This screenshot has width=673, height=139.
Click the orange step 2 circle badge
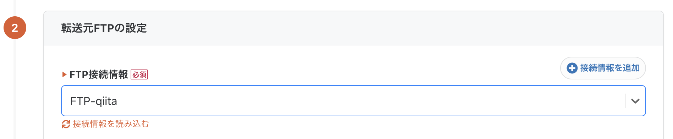pos(15,28)
